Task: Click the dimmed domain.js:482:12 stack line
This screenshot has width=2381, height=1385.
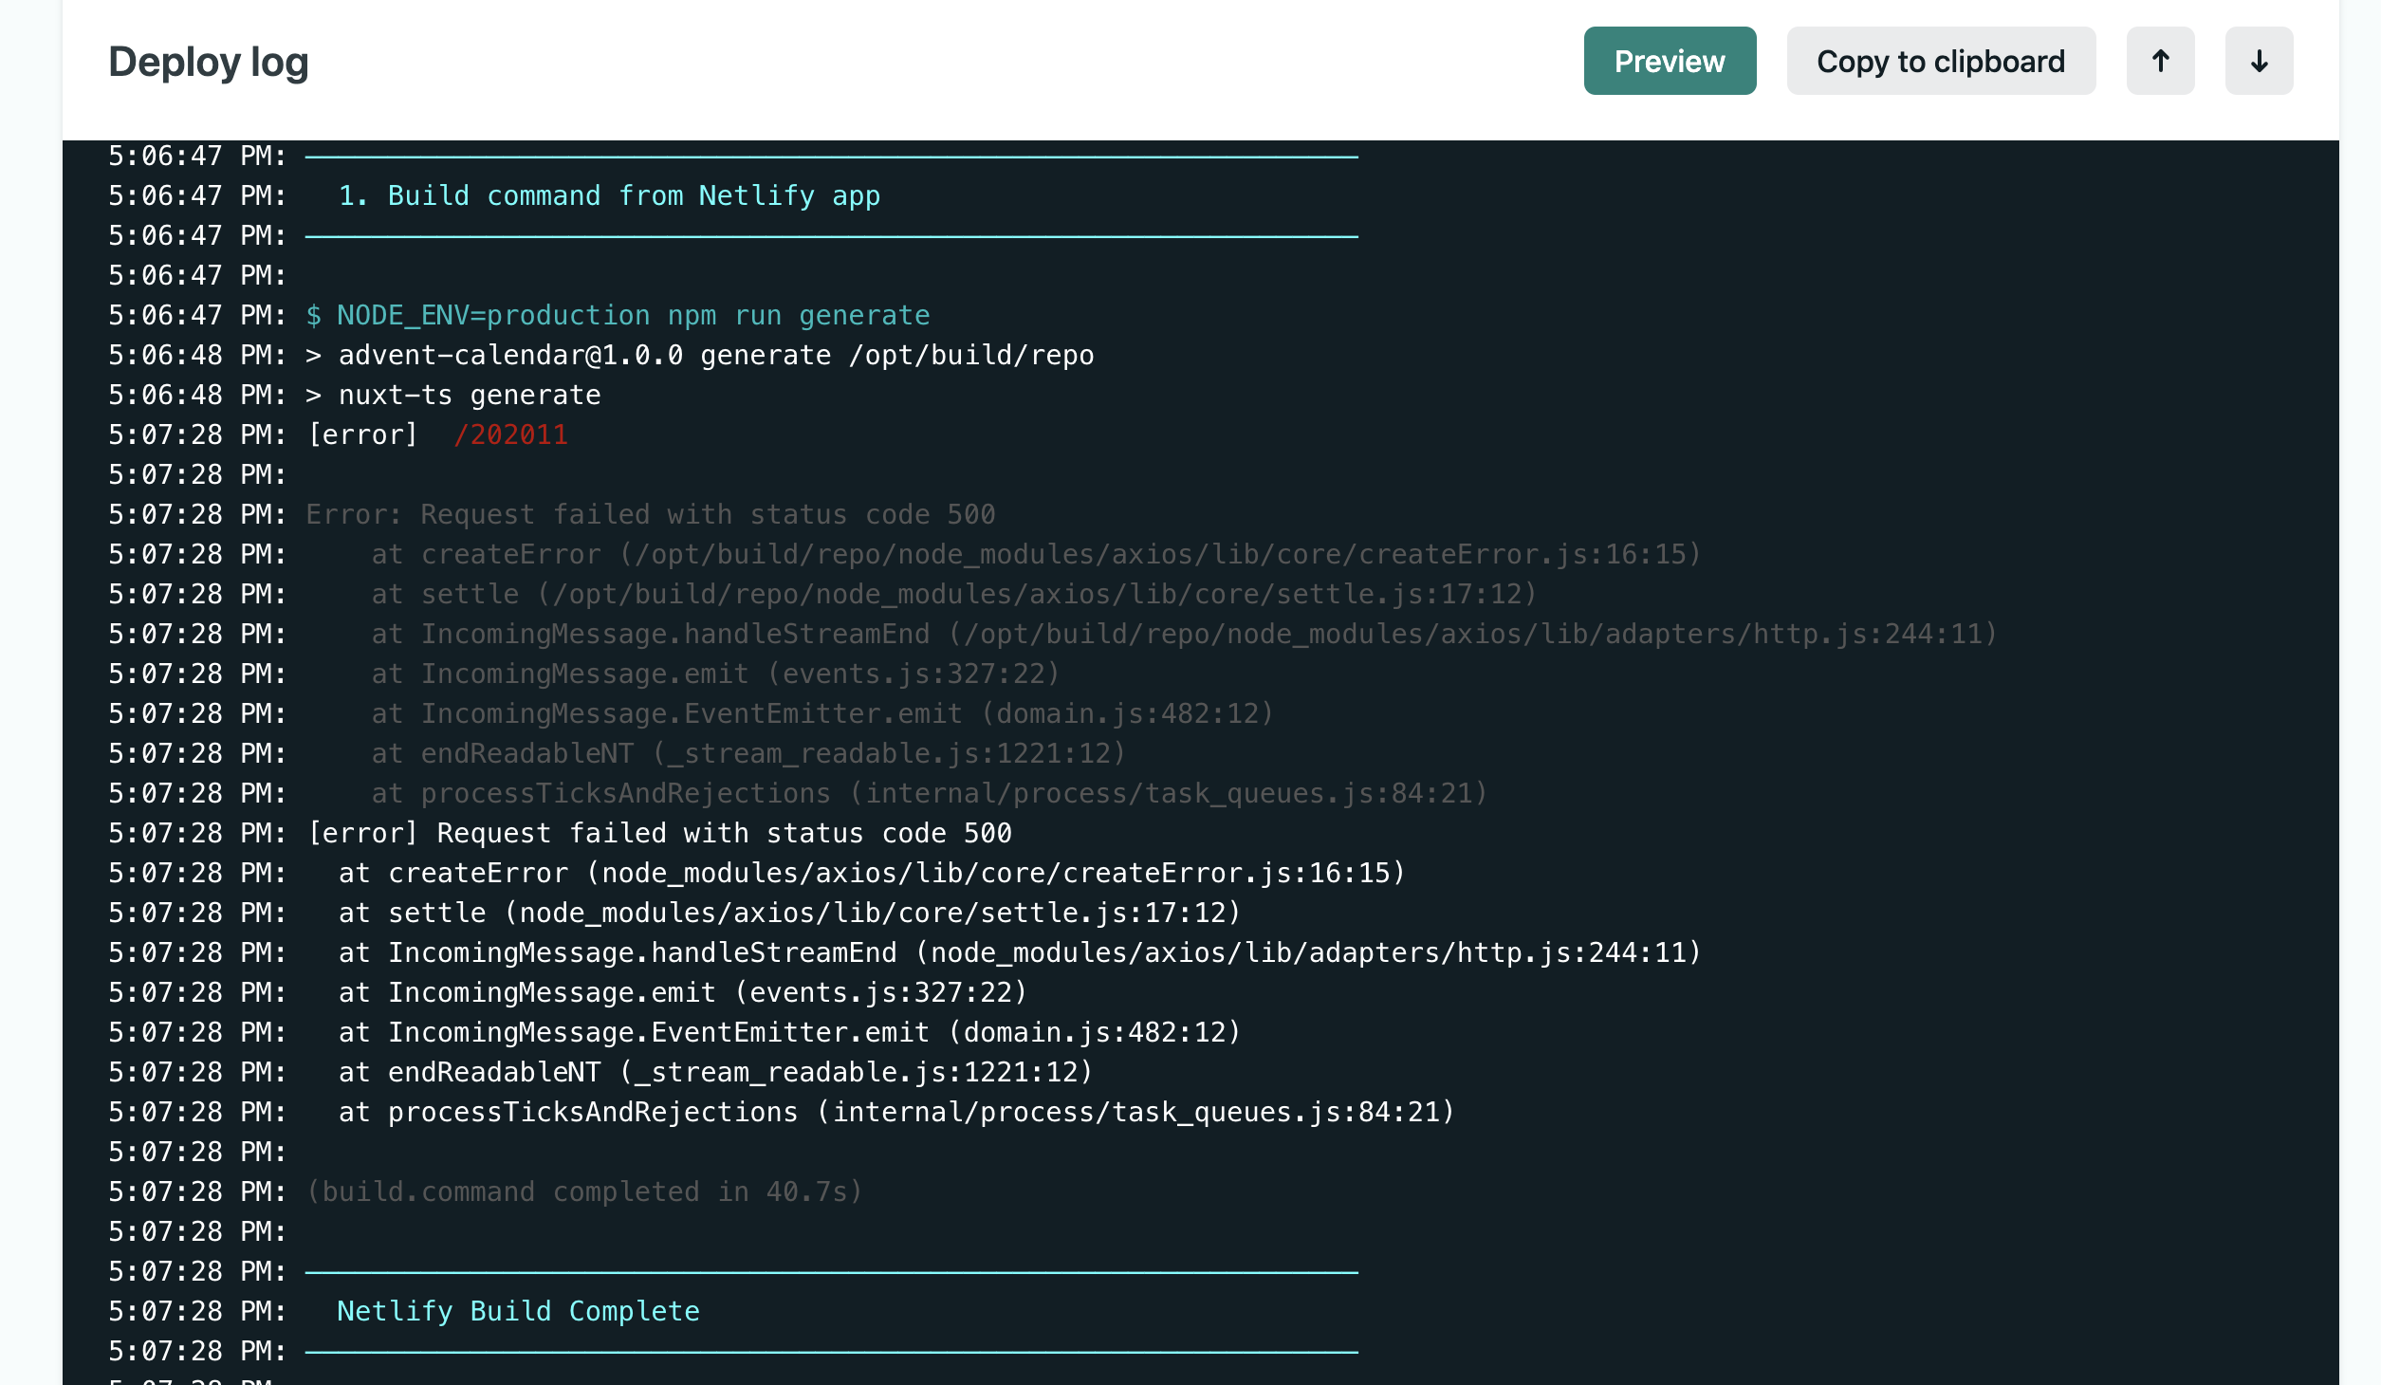Action: click(x=821, y=713)
